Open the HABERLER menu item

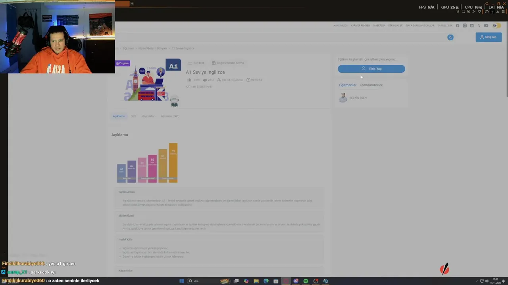click(379, 25)
